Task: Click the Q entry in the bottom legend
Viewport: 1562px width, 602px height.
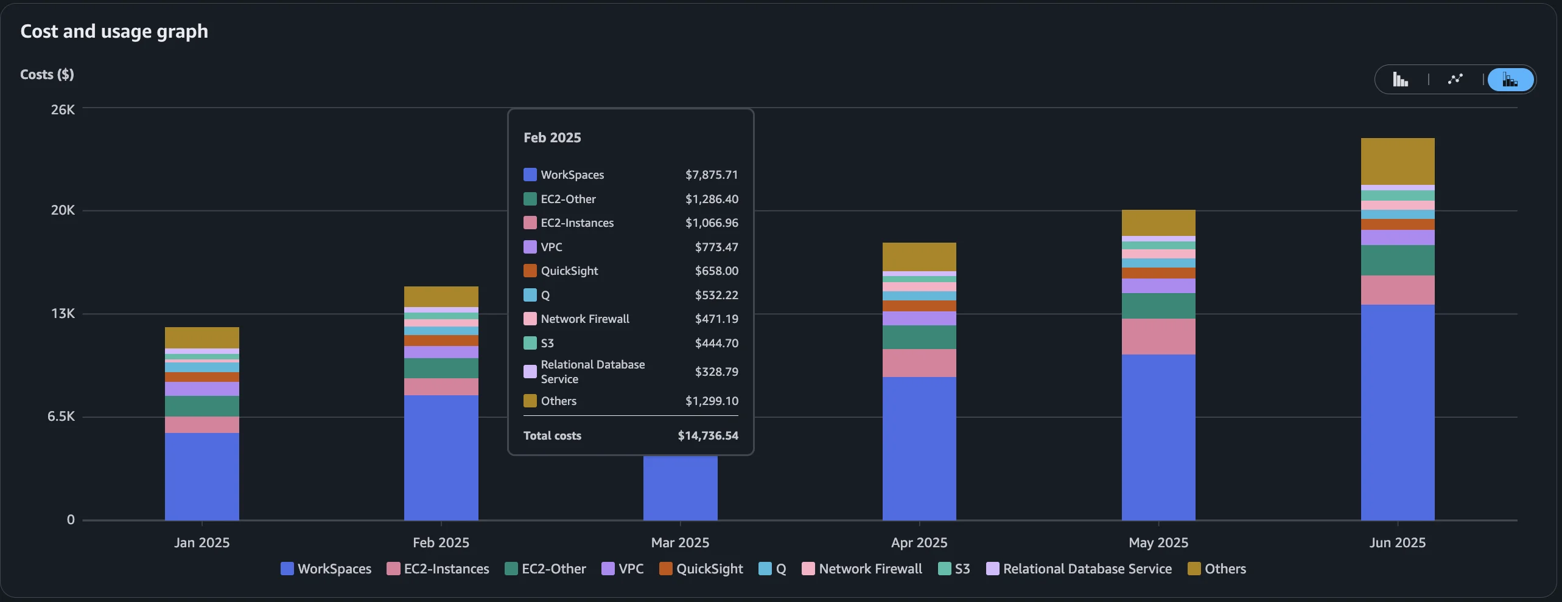Action: [772, 569]
